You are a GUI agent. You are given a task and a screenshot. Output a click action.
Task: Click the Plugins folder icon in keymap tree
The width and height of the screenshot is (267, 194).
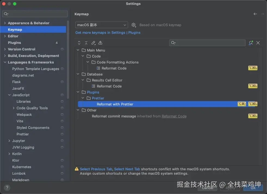tap(84, 92)
